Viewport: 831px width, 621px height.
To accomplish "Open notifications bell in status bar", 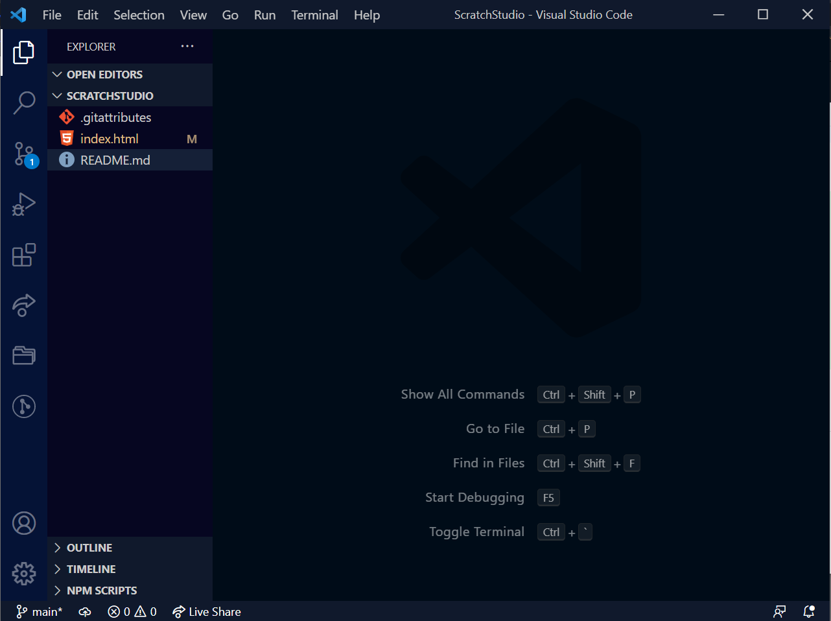I will click(x=809, y=611).
